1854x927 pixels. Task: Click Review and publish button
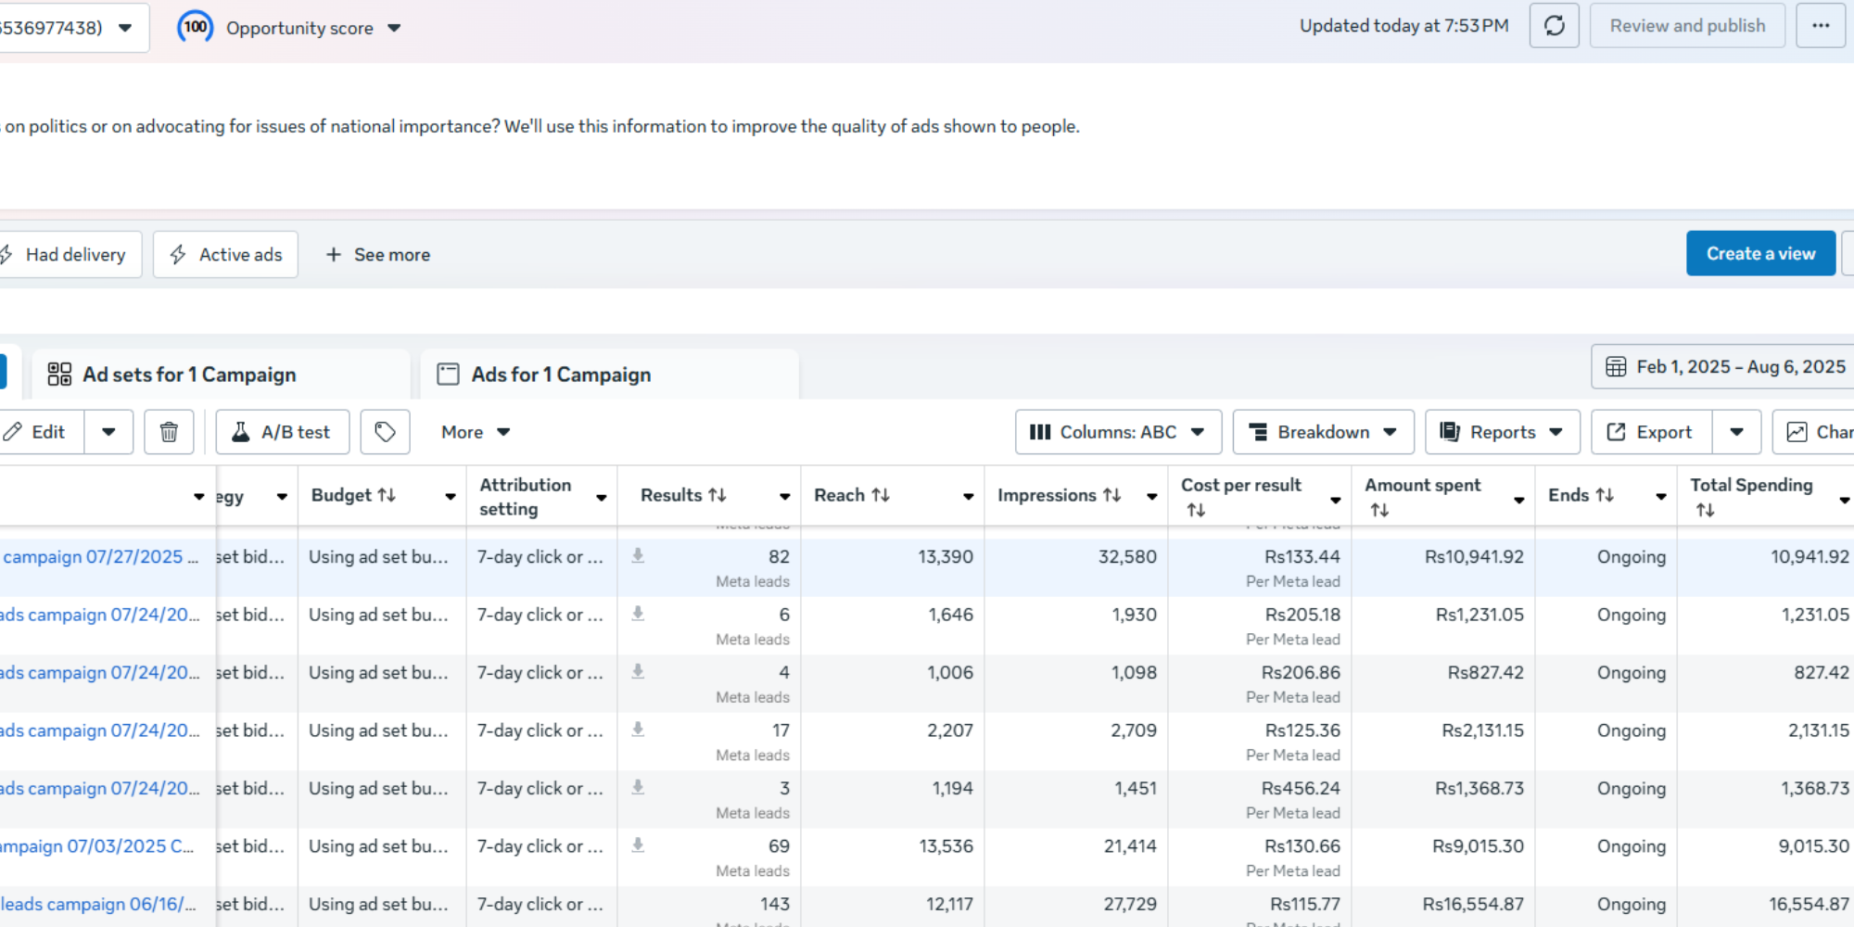click(1687, 26)
